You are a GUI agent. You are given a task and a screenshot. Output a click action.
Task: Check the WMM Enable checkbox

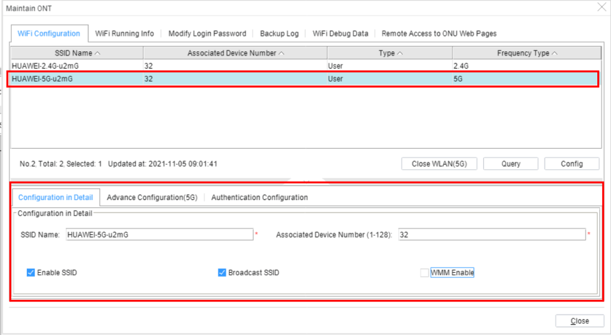pyautogui.click(x=424, y=273)
